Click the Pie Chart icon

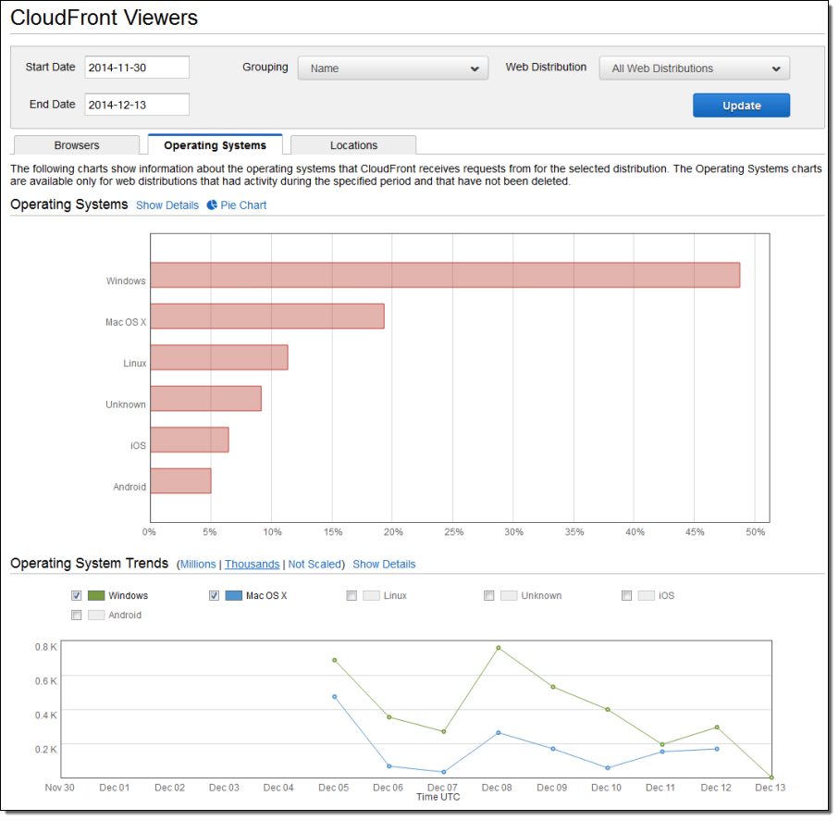click(212, 205)
